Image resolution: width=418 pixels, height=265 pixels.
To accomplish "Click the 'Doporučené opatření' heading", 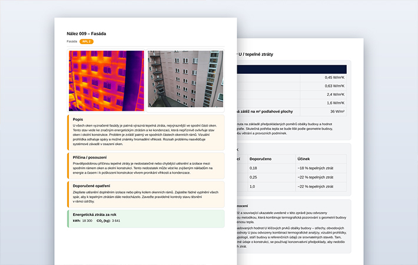I will (91, 186).
